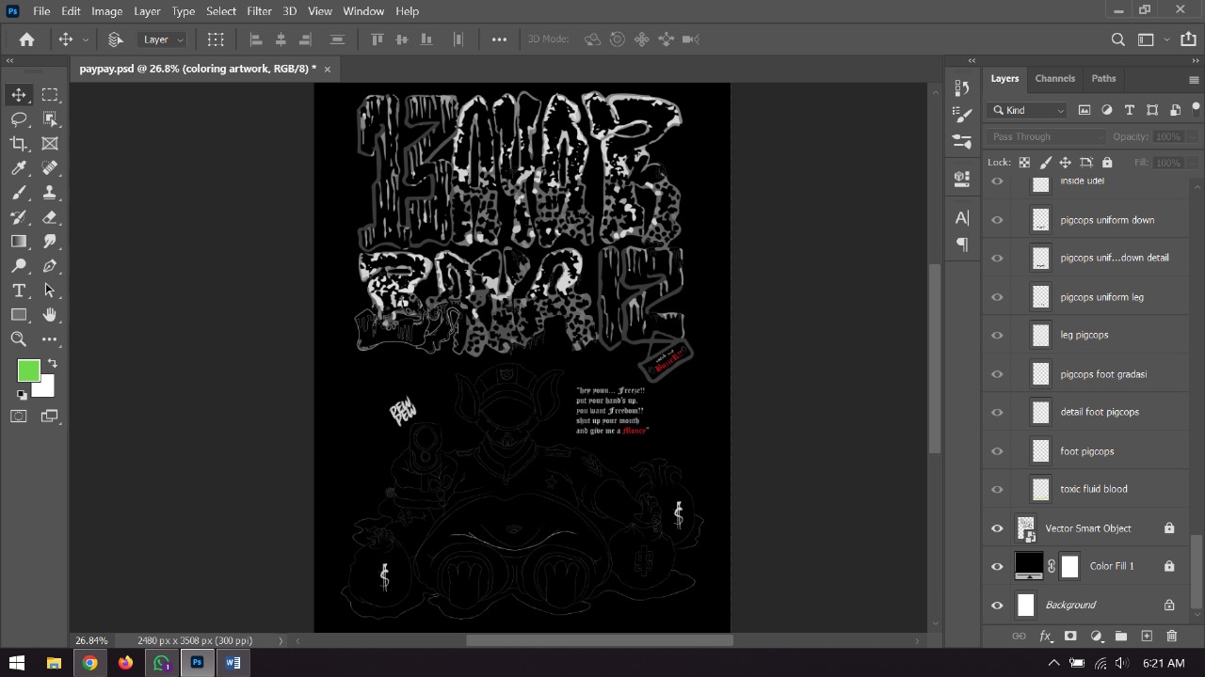1205x677 pixels.
Task: Open the Edit Toolbar ellipsis
Action: click(50, 339)
